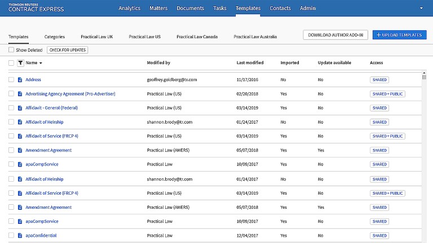Switch to the Practical Law UK tab
Screen dimensions: 433x243
click(96, 37)
